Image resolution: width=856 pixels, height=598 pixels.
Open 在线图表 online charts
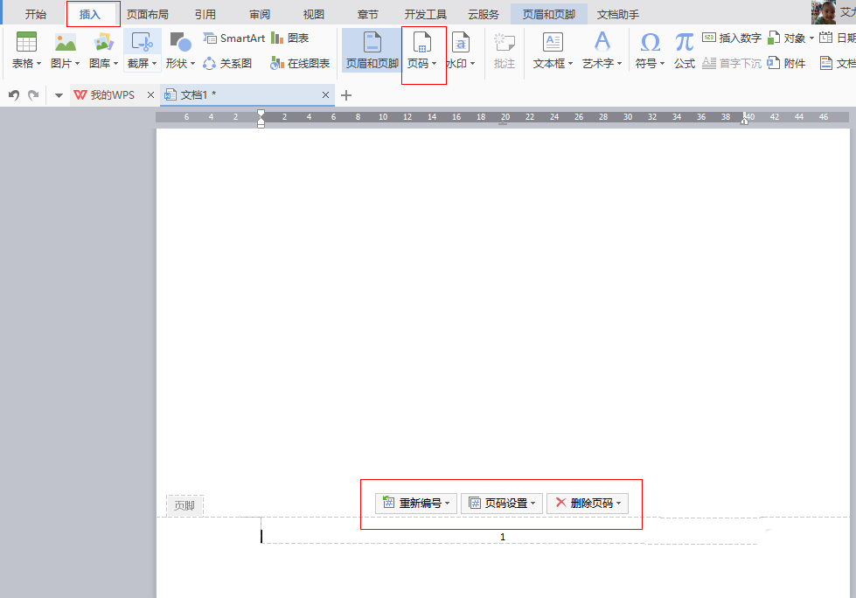(300, 64)
